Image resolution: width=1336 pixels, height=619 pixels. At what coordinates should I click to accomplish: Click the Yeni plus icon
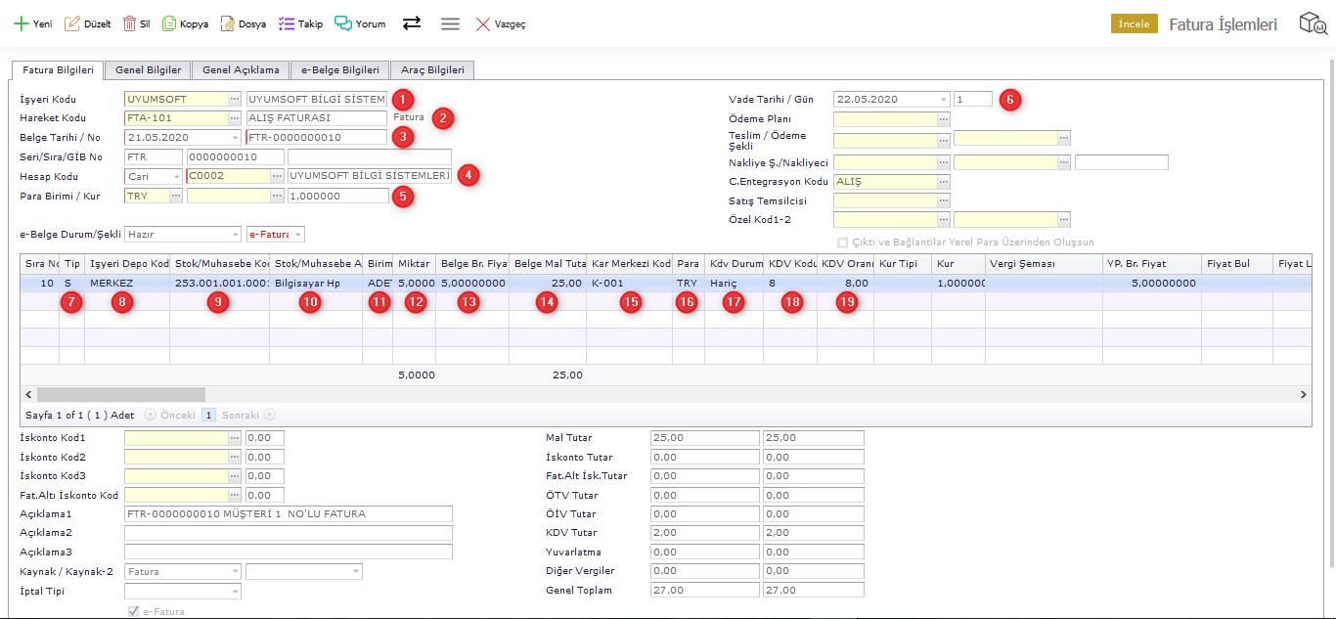(x=20, y=23)
